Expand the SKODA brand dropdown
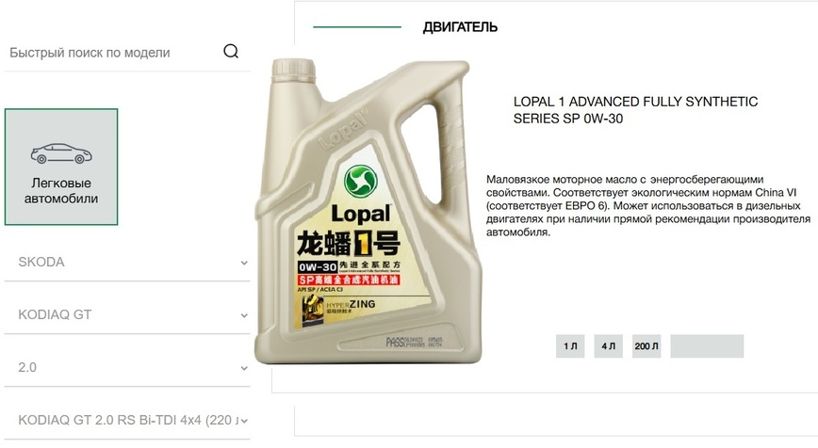818x448 pixels. point(127,262)
